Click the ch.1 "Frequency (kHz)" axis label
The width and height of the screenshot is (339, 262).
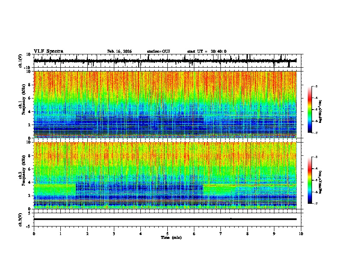coord(24,99)
